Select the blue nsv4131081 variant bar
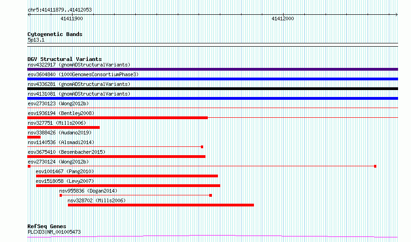The height and width of the screenshot is (242, 411). (212, 98)
